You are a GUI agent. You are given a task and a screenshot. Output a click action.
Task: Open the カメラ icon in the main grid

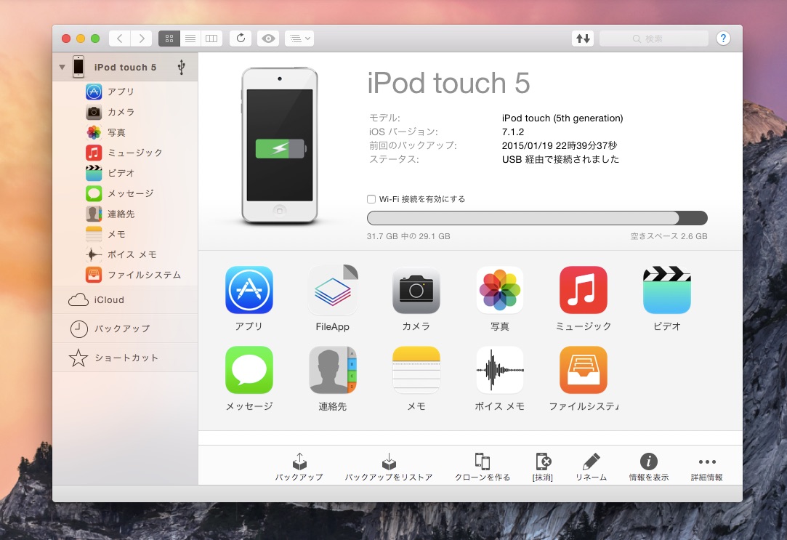click(x=416, y=290)
